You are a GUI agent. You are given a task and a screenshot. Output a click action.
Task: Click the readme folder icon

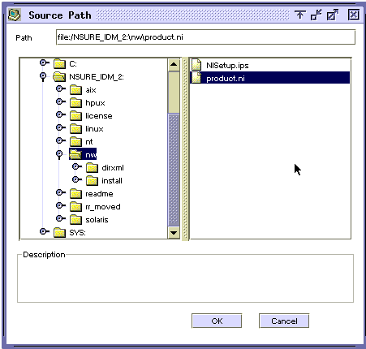75,194
